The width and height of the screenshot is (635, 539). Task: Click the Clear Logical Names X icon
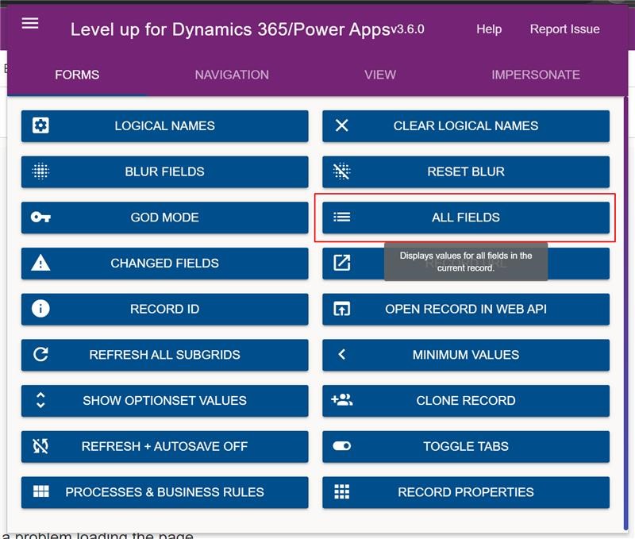(342, 125)
